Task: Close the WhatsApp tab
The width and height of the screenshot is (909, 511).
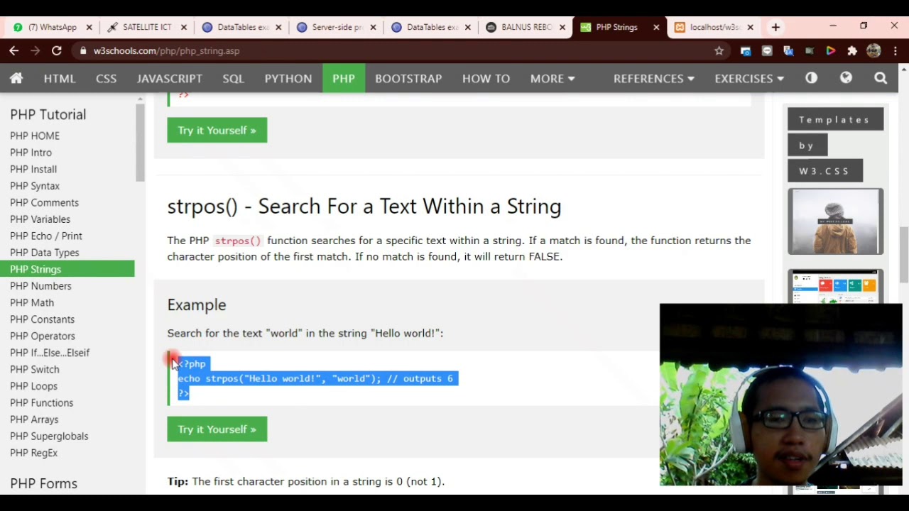Action: (x=89, y=27)
